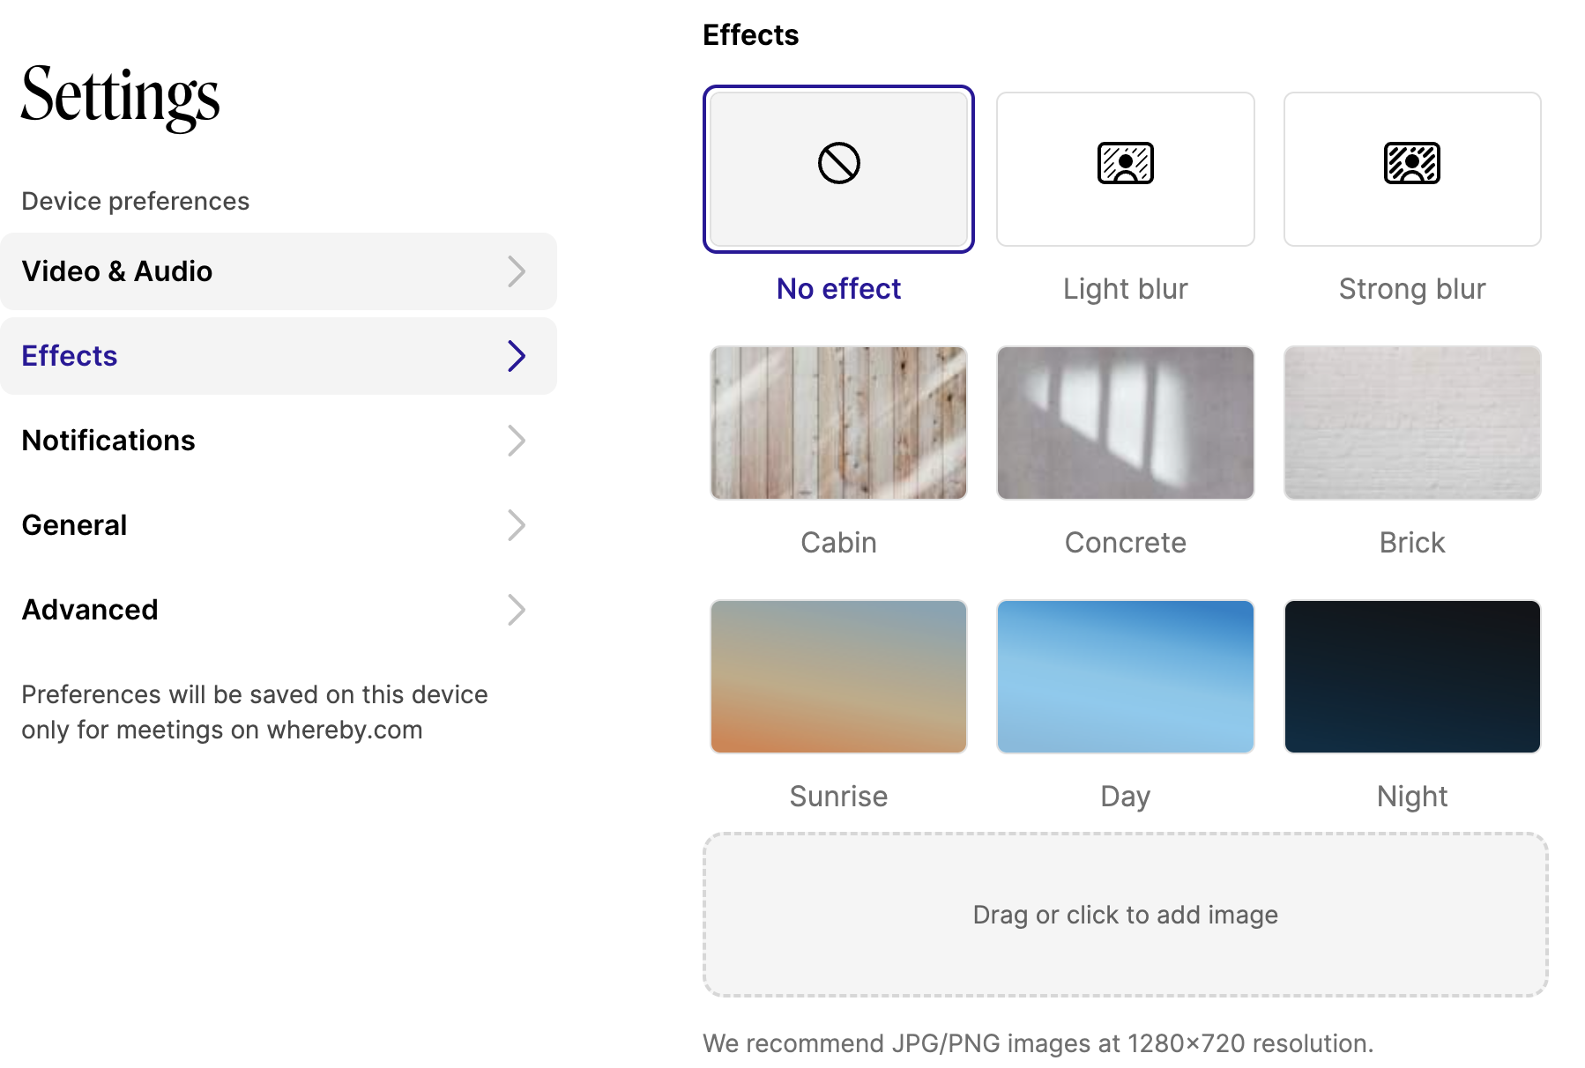Select the Day blue sky background
The height and width of the screenshot is (1068, 1585).
point(1125,677)
